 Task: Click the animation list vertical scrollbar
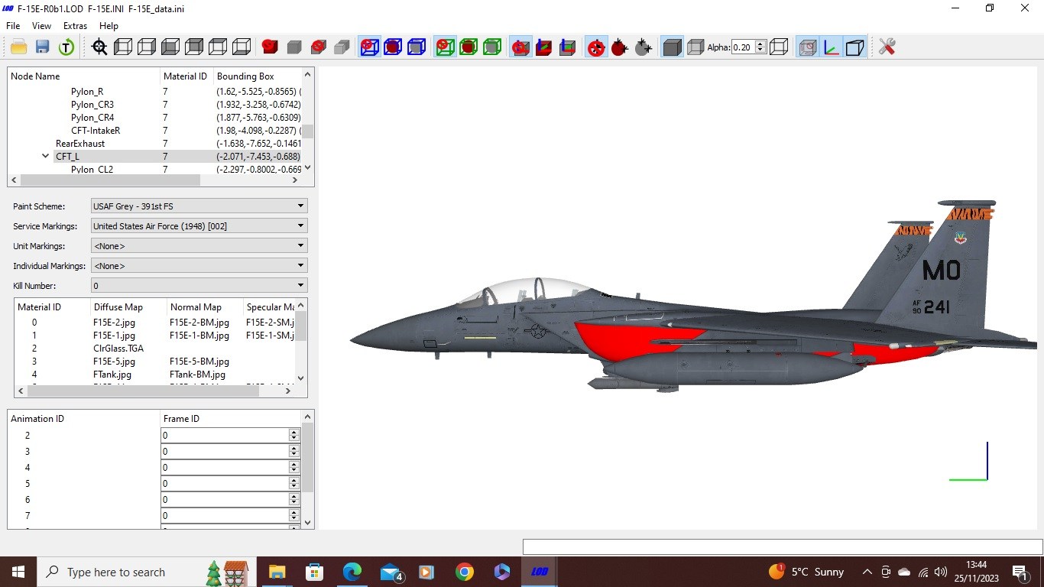[308, 459]
